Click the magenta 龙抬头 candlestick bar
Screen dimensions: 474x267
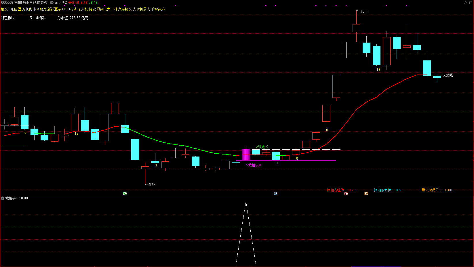click(246, 155)
